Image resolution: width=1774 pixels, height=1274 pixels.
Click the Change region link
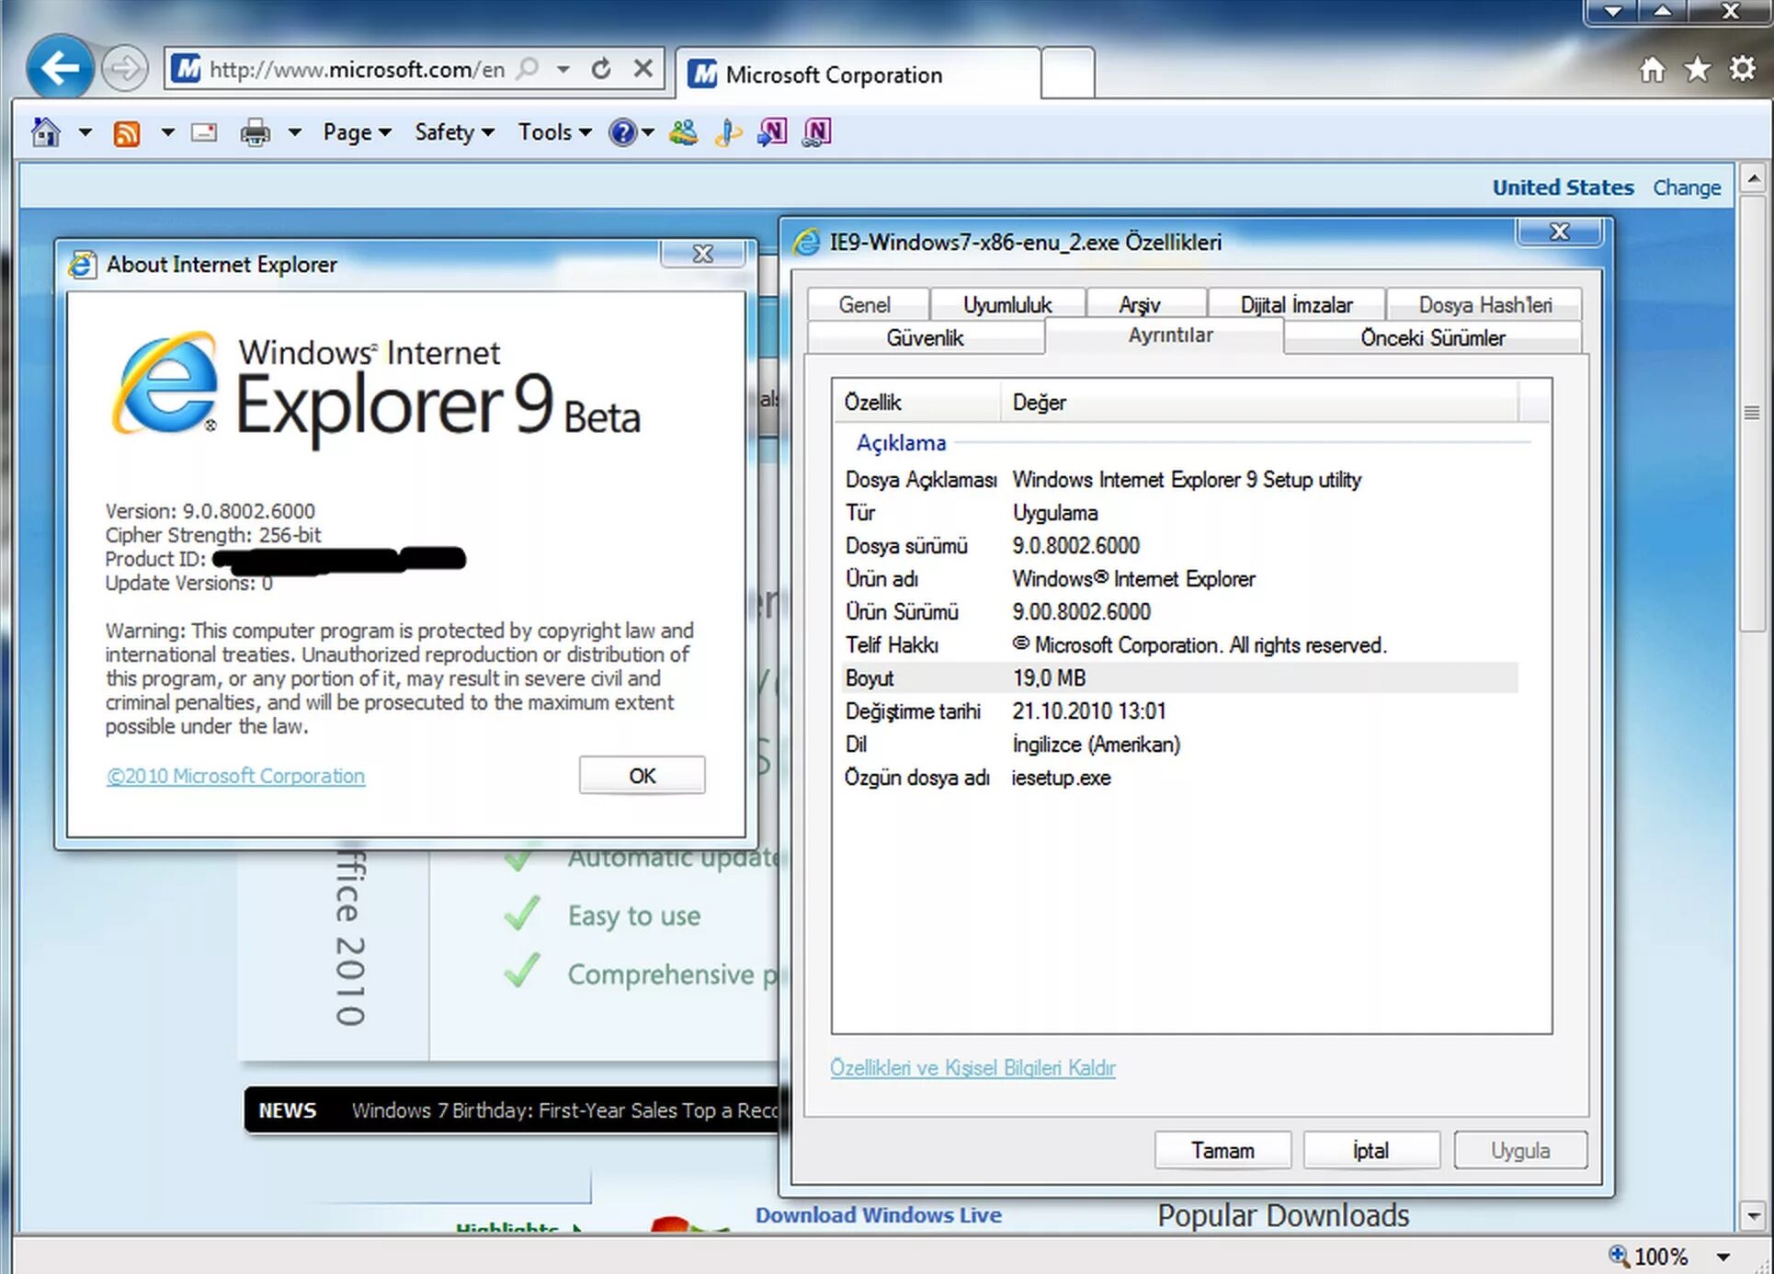(1686, 188)
